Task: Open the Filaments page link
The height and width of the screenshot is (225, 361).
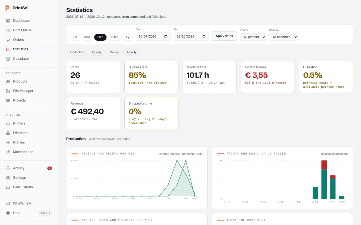Action: [x=29, y=133]
